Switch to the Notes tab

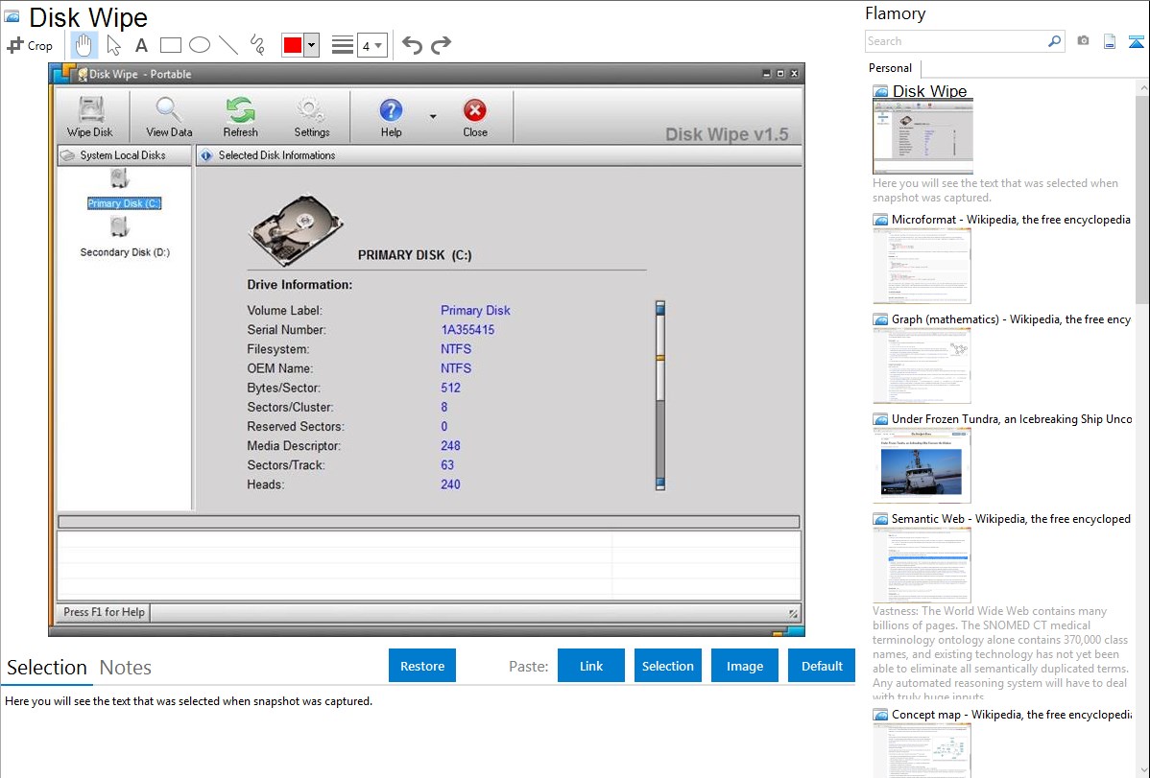pos(126,668)
